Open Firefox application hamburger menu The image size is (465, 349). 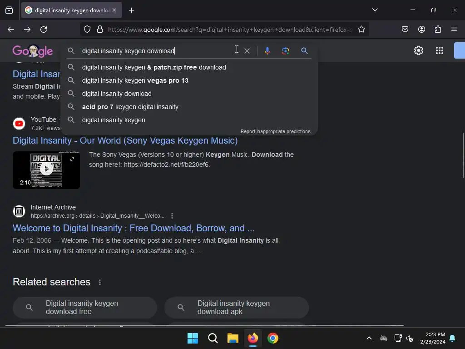coord(454,29)
